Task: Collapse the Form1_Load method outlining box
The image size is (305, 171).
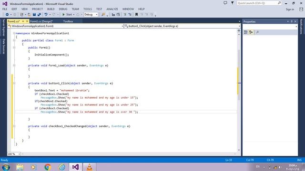Action: tap(14, 66)
